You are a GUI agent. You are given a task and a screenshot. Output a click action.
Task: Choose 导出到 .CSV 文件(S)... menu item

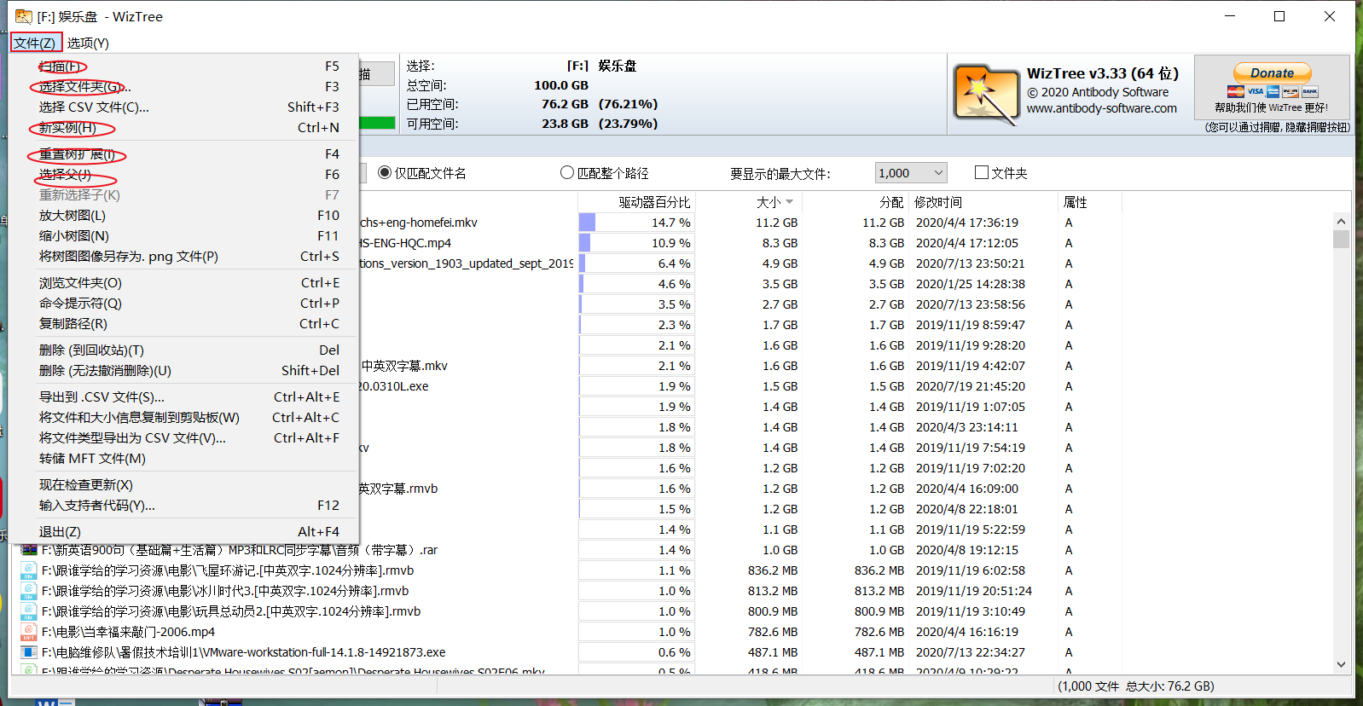point(183,397)
